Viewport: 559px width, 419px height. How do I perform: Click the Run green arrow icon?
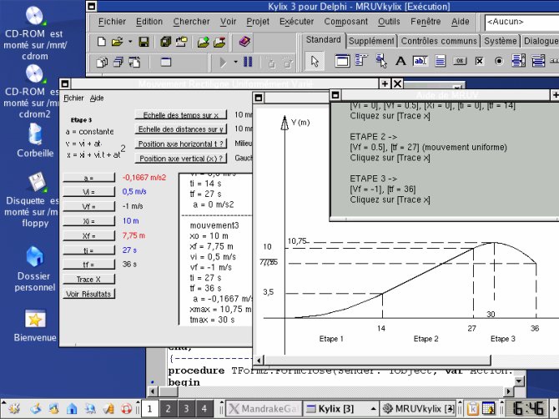[223, 63]
